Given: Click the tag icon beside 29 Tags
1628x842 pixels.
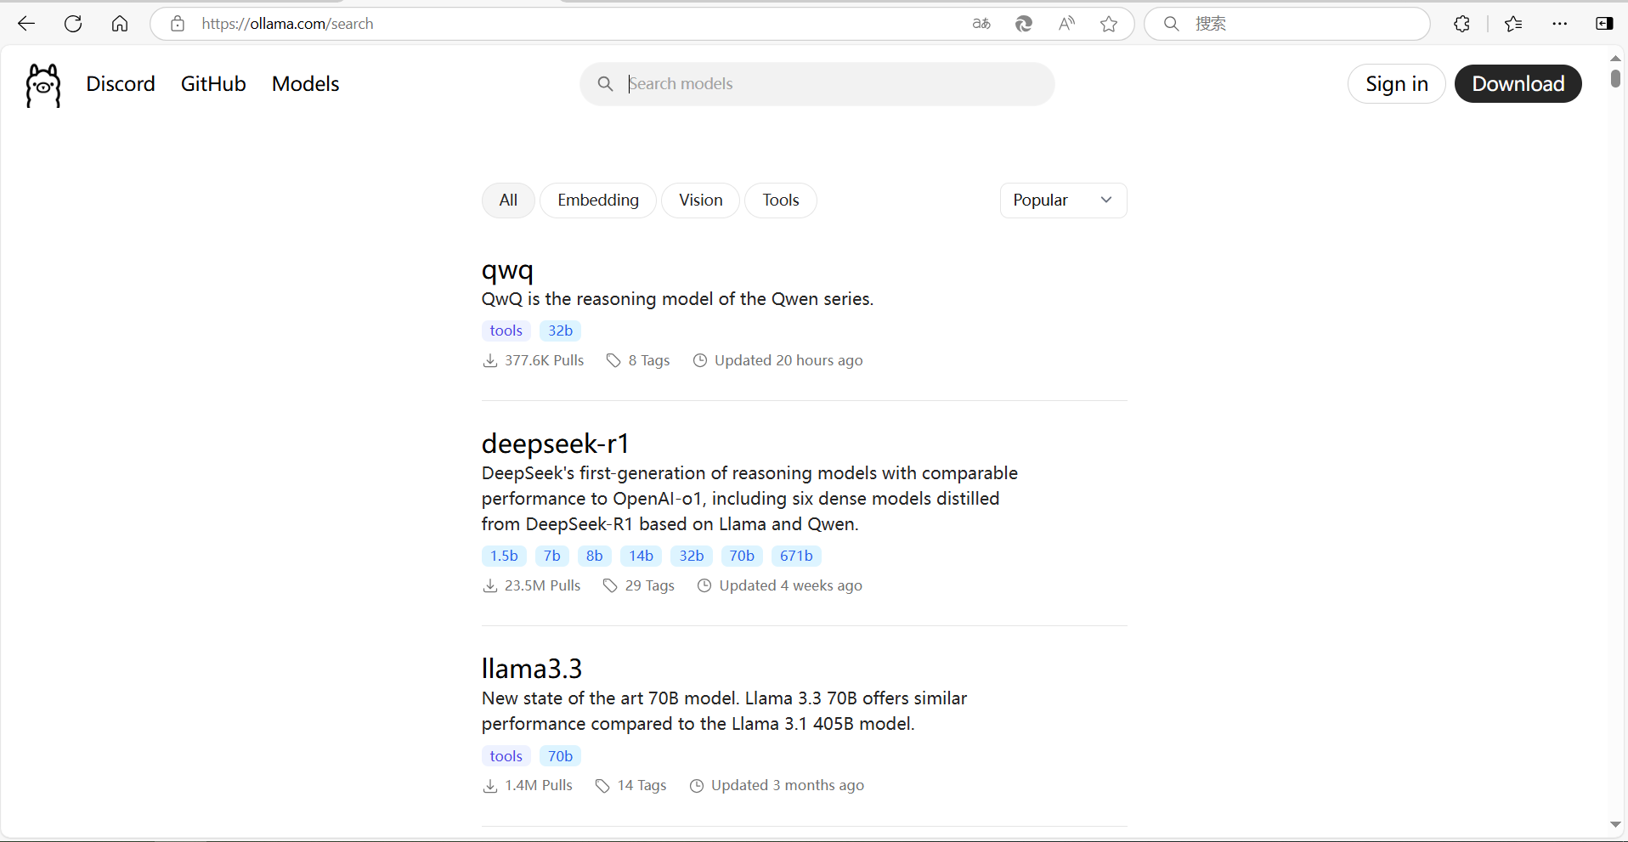Looking at the screenshot, I should 610,585.
